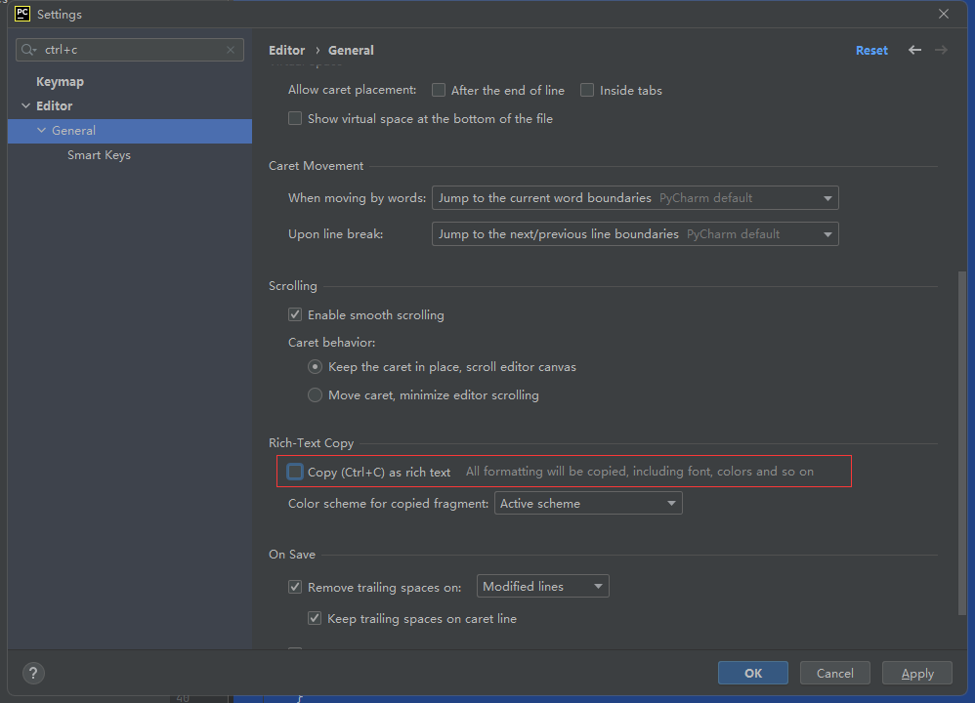Enable Copy (Ctrl+C) as rich text
Screen dimensions: 975x703
(294, 471)
